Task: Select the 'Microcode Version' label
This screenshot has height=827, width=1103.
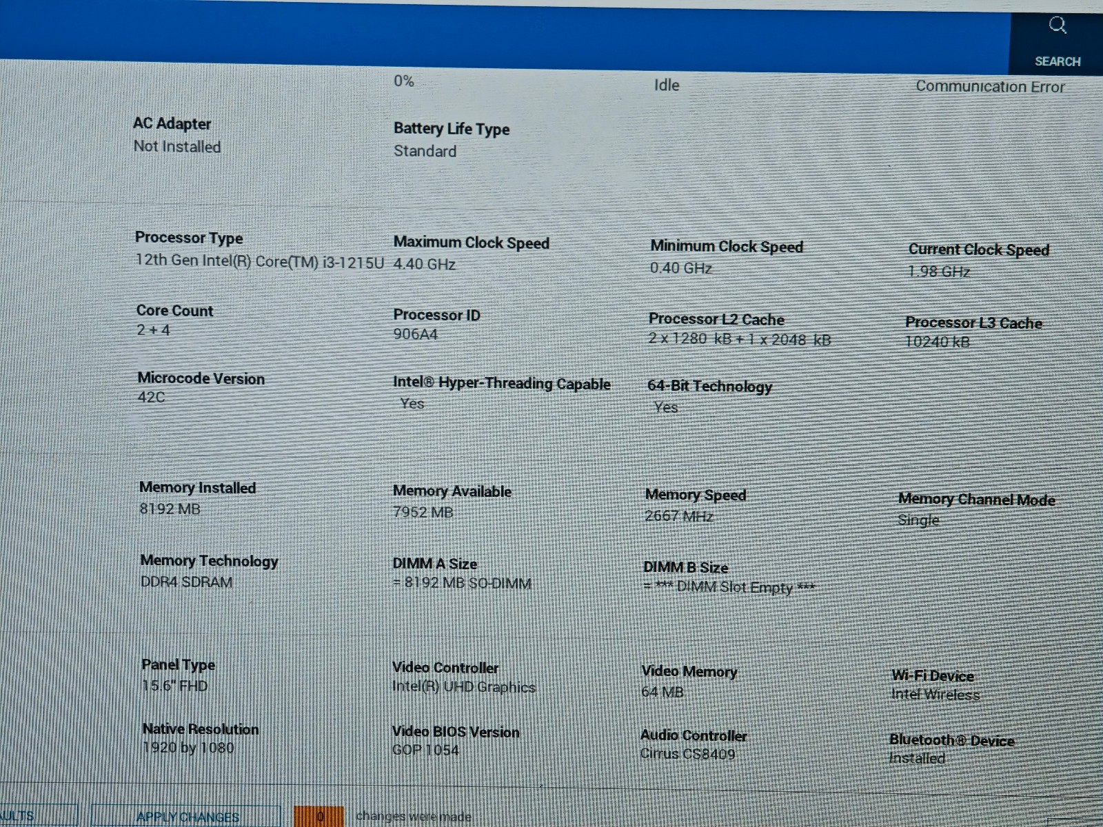Action: point(201,378)
